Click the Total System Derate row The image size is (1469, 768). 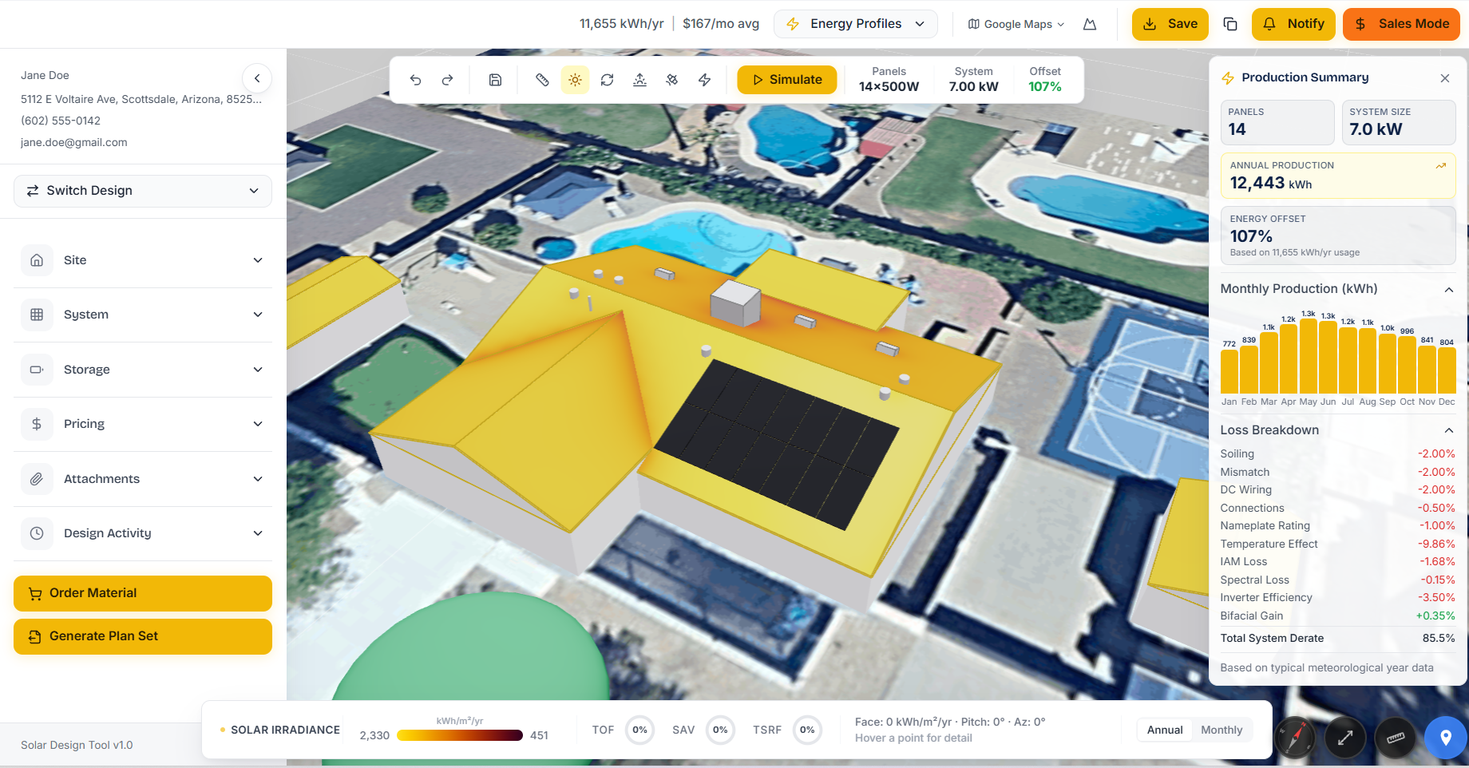click(x=1337, y=638)
